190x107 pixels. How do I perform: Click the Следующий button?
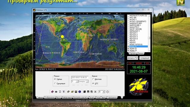[145, 58]
